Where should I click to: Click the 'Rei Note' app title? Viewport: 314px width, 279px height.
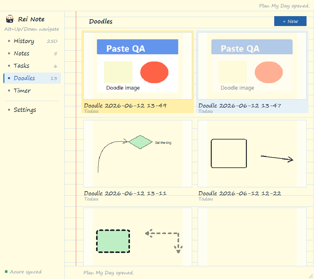pos(31,19)
